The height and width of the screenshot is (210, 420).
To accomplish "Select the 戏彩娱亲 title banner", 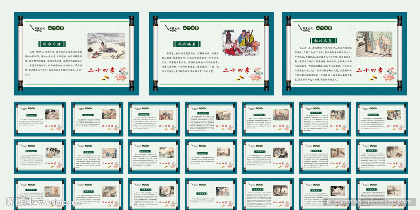I will [187, 44].
